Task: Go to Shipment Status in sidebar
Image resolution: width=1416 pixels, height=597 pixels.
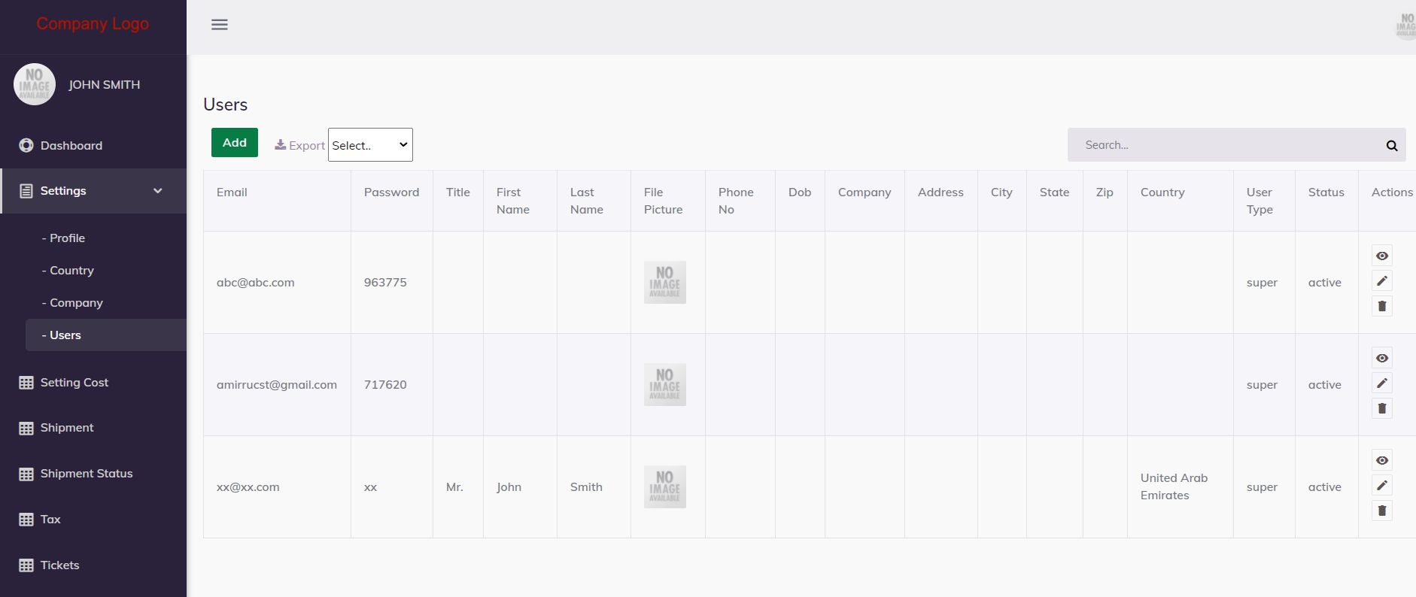Action: coord(86,474)
